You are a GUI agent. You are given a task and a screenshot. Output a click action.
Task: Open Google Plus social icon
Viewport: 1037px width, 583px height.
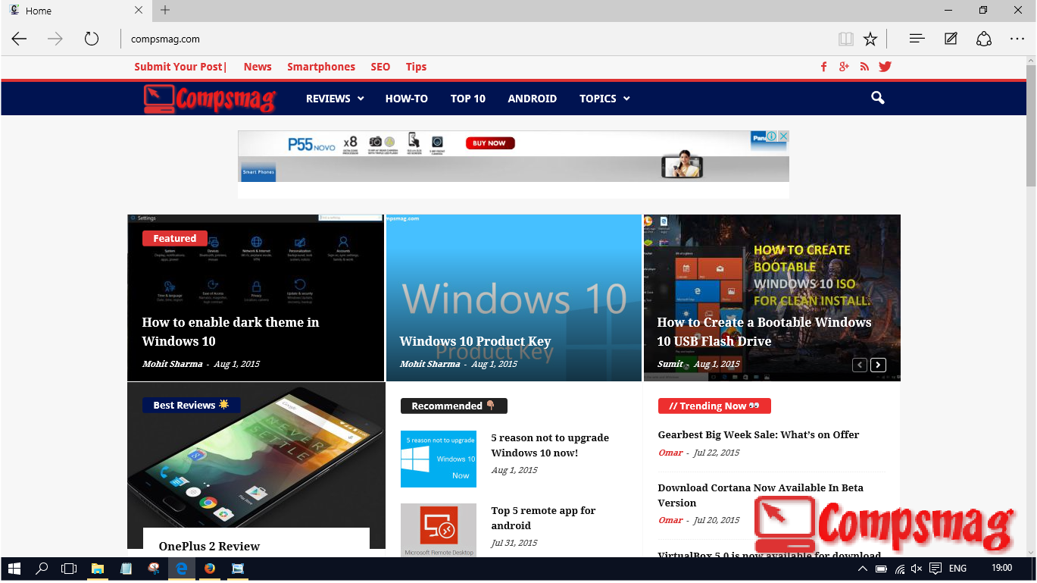coord(844,67)
